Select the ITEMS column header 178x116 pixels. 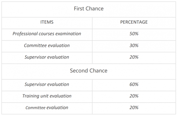47,22
